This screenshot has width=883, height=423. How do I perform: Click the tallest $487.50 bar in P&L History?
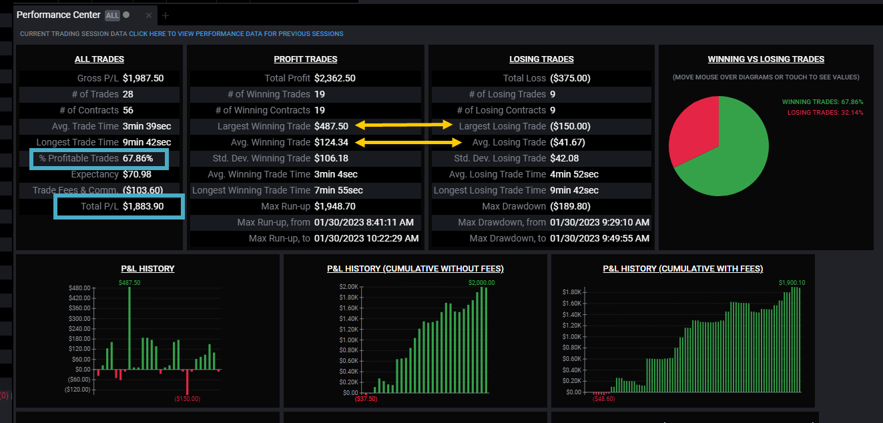[129, 328]
